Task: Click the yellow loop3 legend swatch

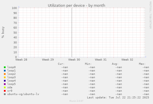Action: 5,77
